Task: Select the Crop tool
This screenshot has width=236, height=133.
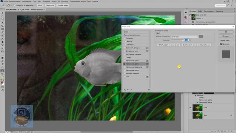Action: 3,26
